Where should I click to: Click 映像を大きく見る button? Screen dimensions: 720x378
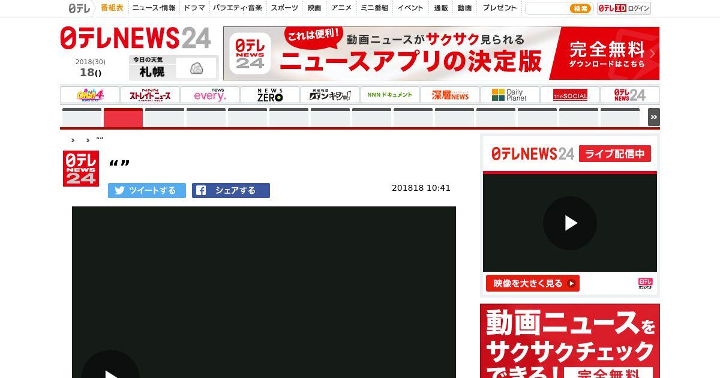(x=533, y=283)
